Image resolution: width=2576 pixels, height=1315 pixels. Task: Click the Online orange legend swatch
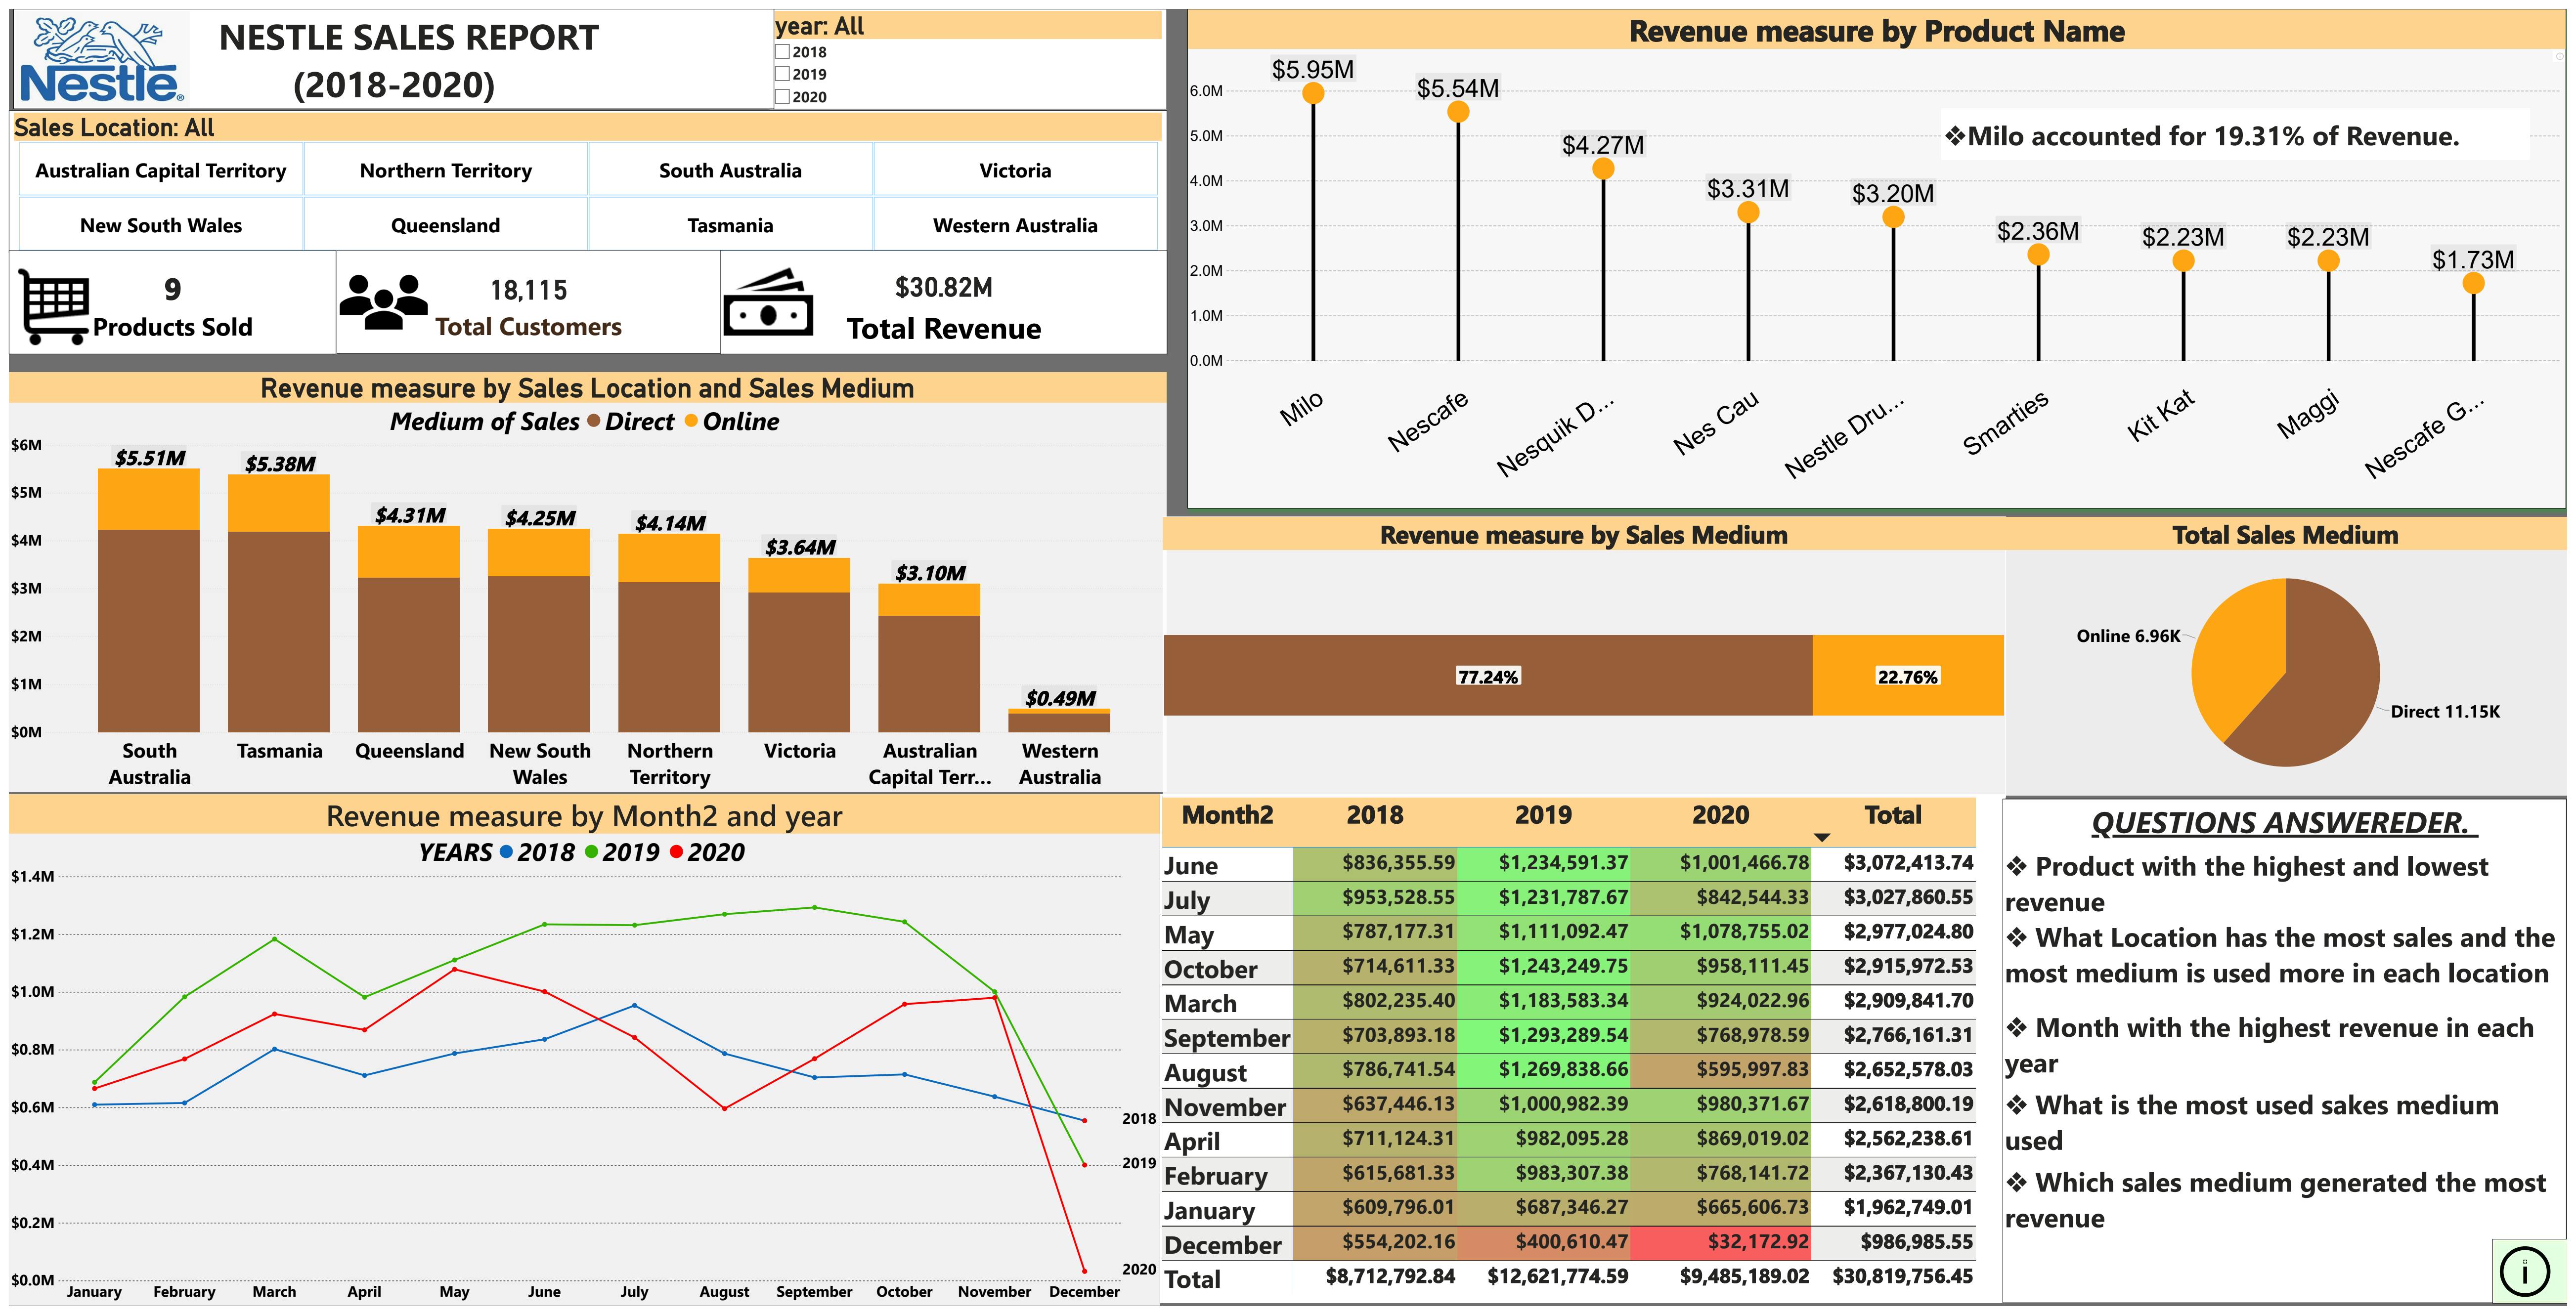[x=691, y=421]
